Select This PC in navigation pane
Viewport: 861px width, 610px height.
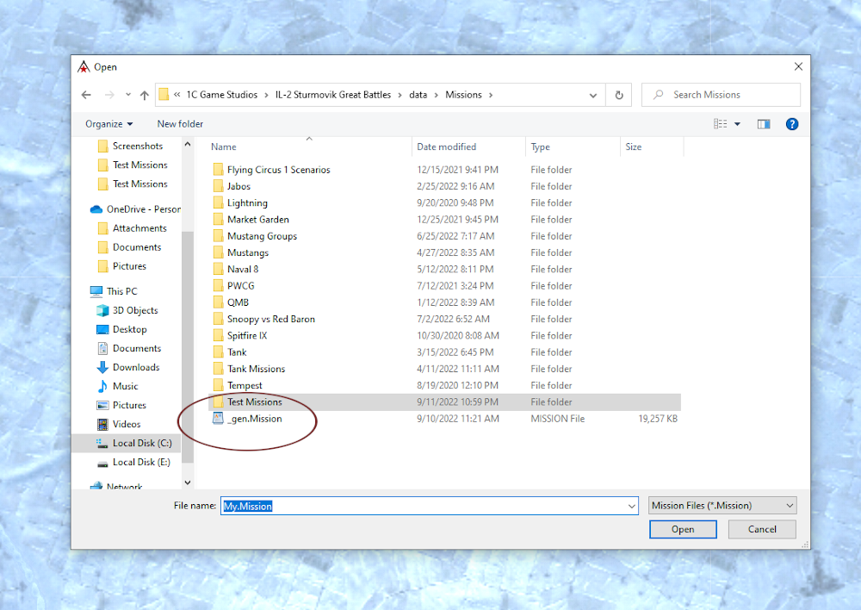(121, 291)
